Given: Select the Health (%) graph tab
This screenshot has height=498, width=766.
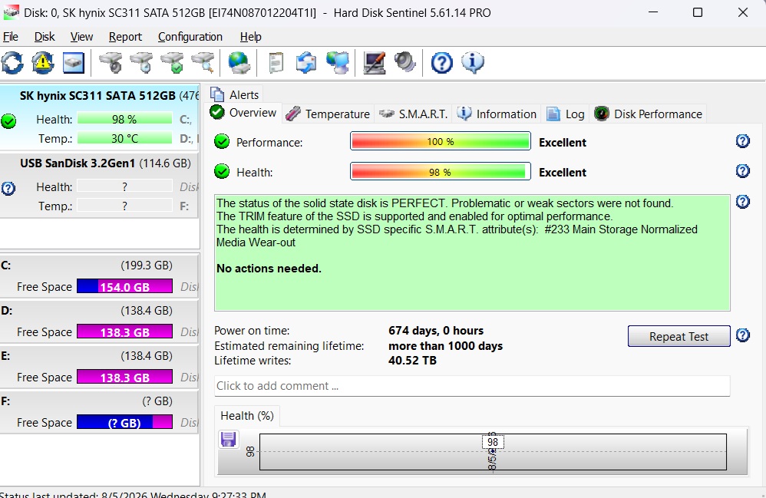Looking at the screenshot, I should (247, 415).
